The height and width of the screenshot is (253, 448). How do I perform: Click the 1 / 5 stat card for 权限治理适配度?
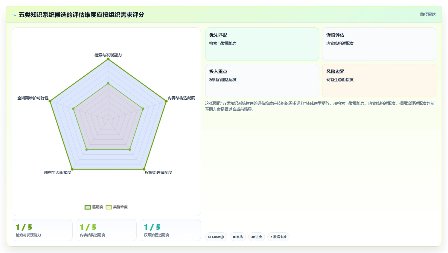[170, 230]
